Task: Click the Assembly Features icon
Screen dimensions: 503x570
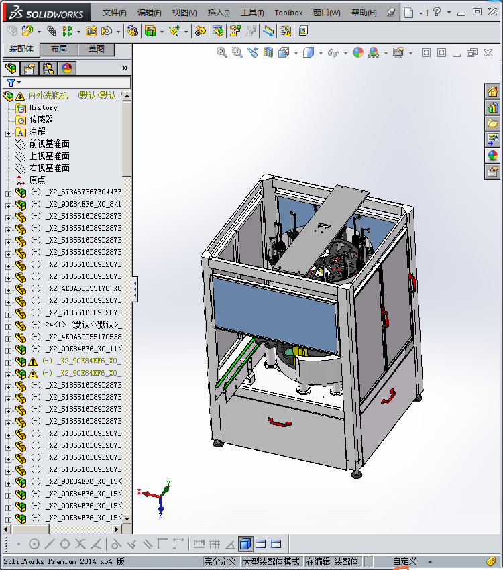Action: point(150,32)
